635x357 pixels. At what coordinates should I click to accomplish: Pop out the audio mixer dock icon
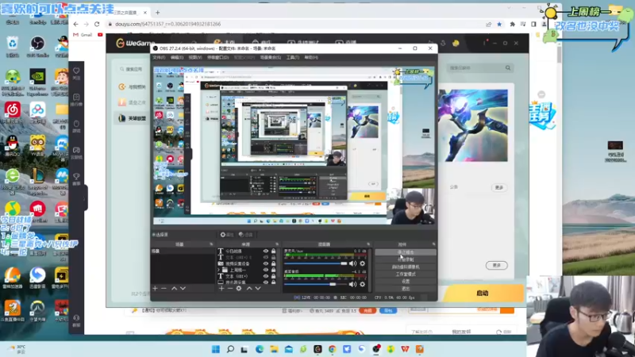pyautogui.click(x=368, y=244)
